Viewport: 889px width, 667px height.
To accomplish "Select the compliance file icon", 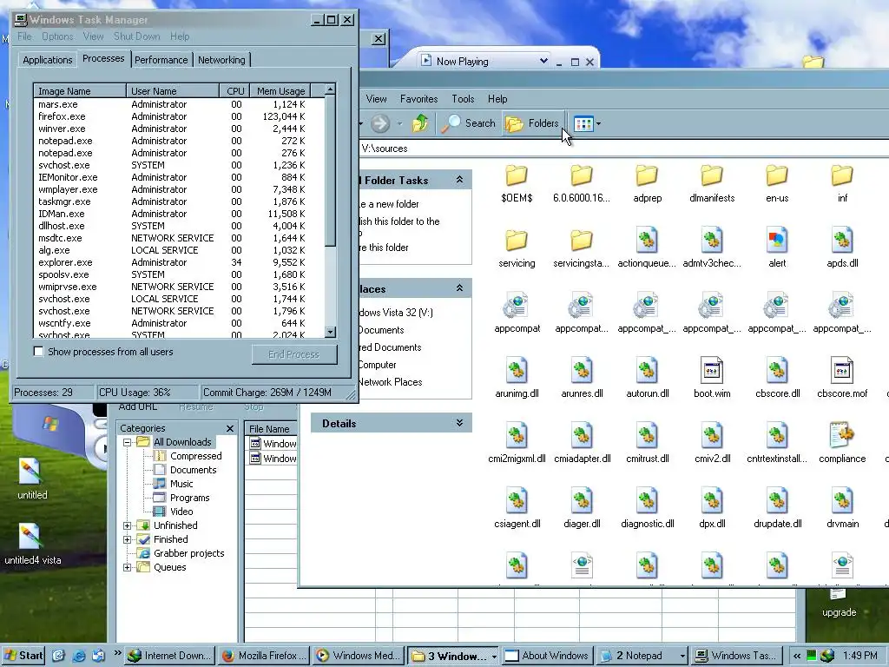I will point(842,436).
